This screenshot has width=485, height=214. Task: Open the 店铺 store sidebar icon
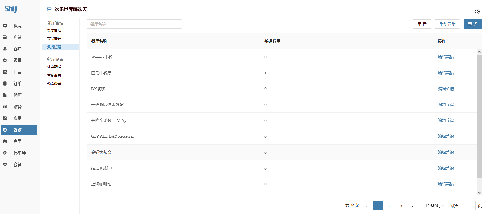5,37
